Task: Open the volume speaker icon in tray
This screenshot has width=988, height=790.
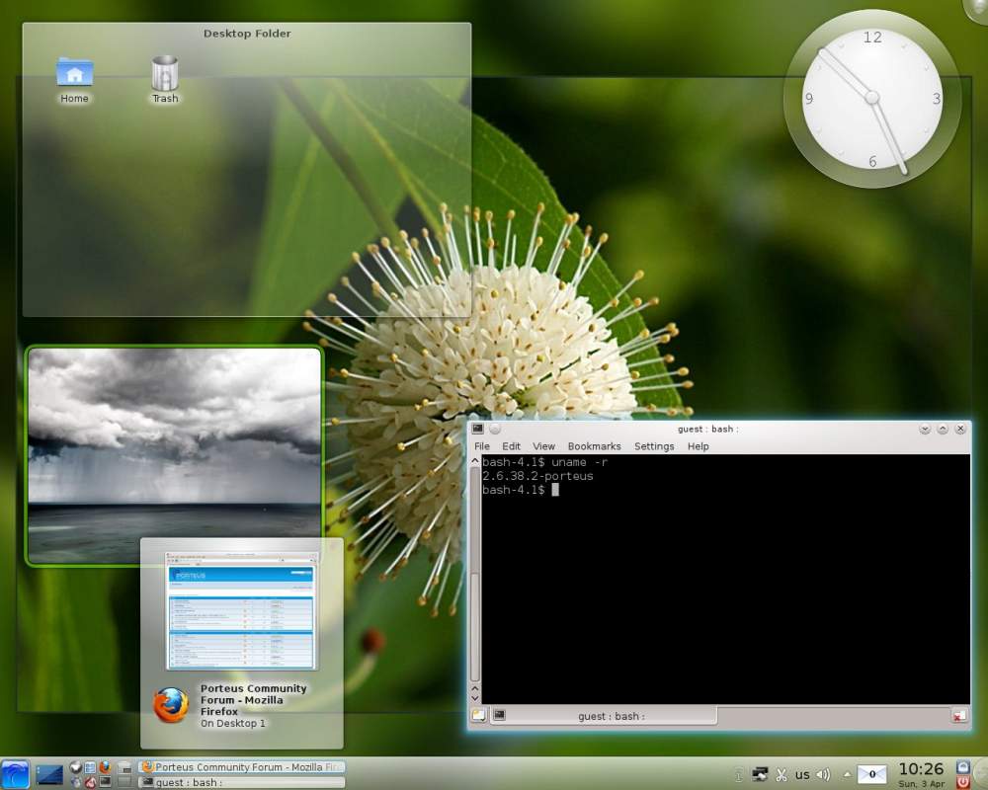Action: tap(823, 774)
